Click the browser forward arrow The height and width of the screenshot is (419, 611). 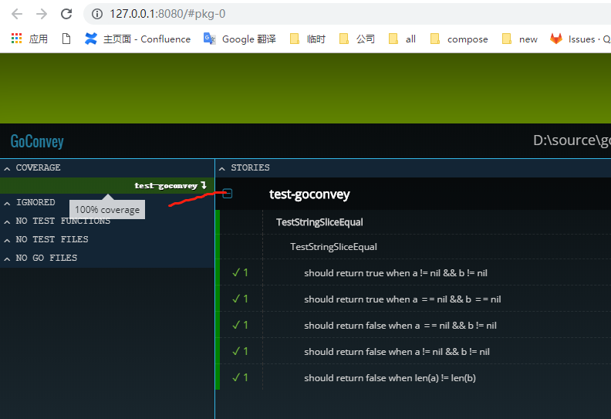point(42,14)
